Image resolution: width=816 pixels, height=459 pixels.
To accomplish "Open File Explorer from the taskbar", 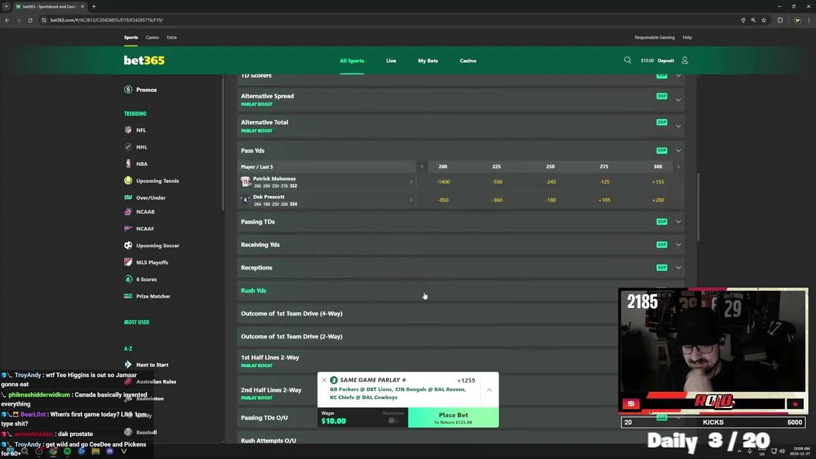I will pyautogui.click(x=96, y=451).
